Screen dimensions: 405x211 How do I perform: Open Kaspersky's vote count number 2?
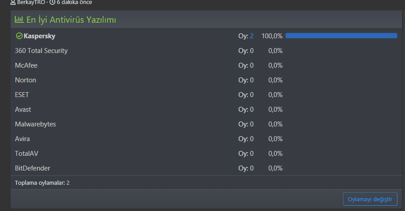tap(252, 36)
